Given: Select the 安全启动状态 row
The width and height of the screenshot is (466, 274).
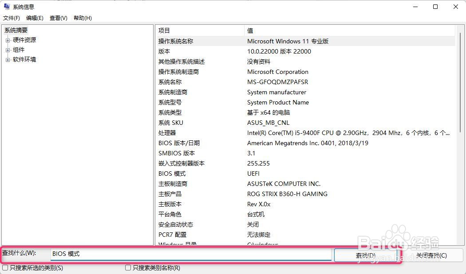Looking at the screenshot, I should (x=305, y=224).
